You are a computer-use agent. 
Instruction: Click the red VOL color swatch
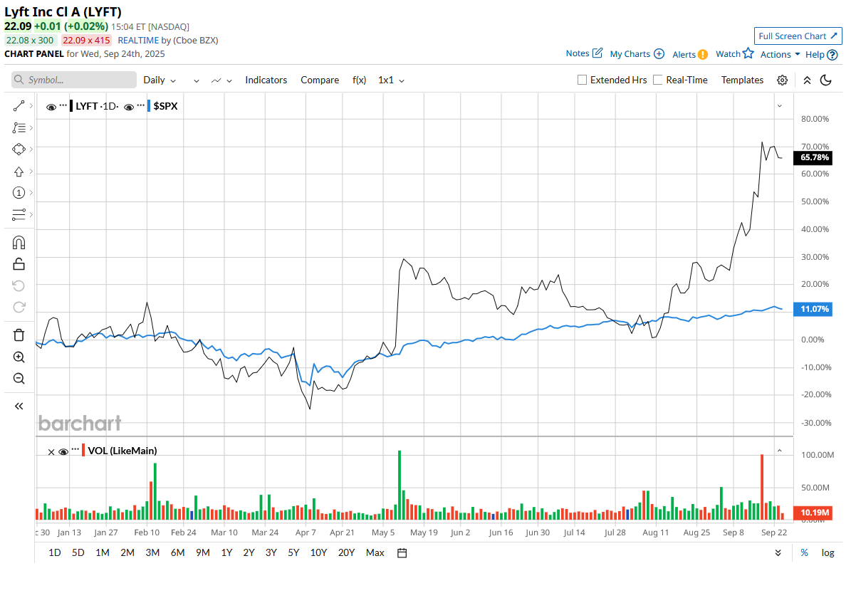pyautogui.click(x=84, y=450)
